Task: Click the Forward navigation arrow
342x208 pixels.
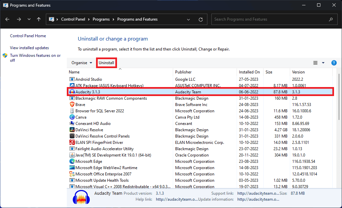Action: (x=19, y=19)
